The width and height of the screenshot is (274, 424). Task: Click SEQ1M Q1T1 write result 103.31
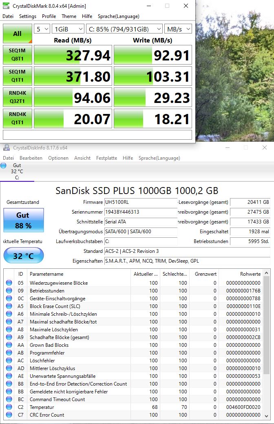point(153,76)
